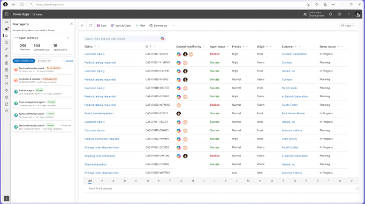
Task: Open the settings gear in header
Action: tap(339, 14)
